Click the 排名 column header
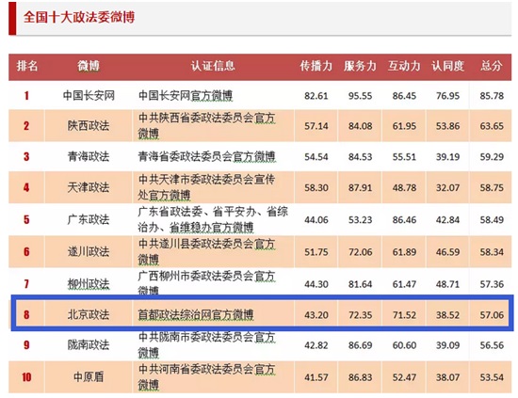518x398 pixels. click(x=27, y=66)
